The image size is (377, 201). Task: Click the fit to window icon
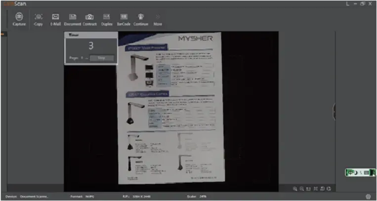[x=315, y=189]
